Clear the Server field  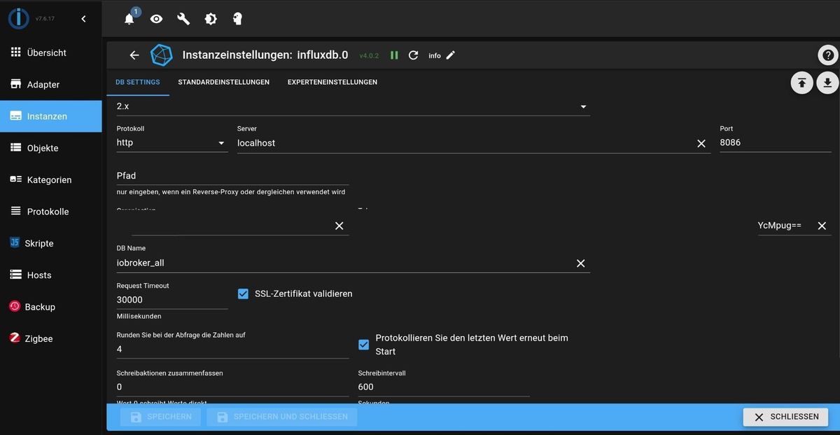click(701, 143)
